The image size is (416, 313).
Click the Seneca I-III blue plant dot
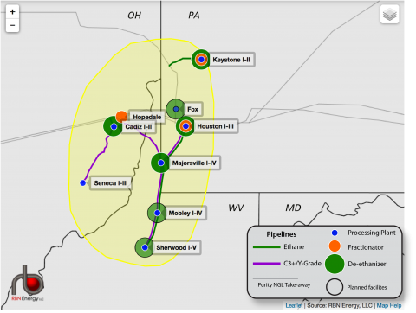[x=83, y=182]
